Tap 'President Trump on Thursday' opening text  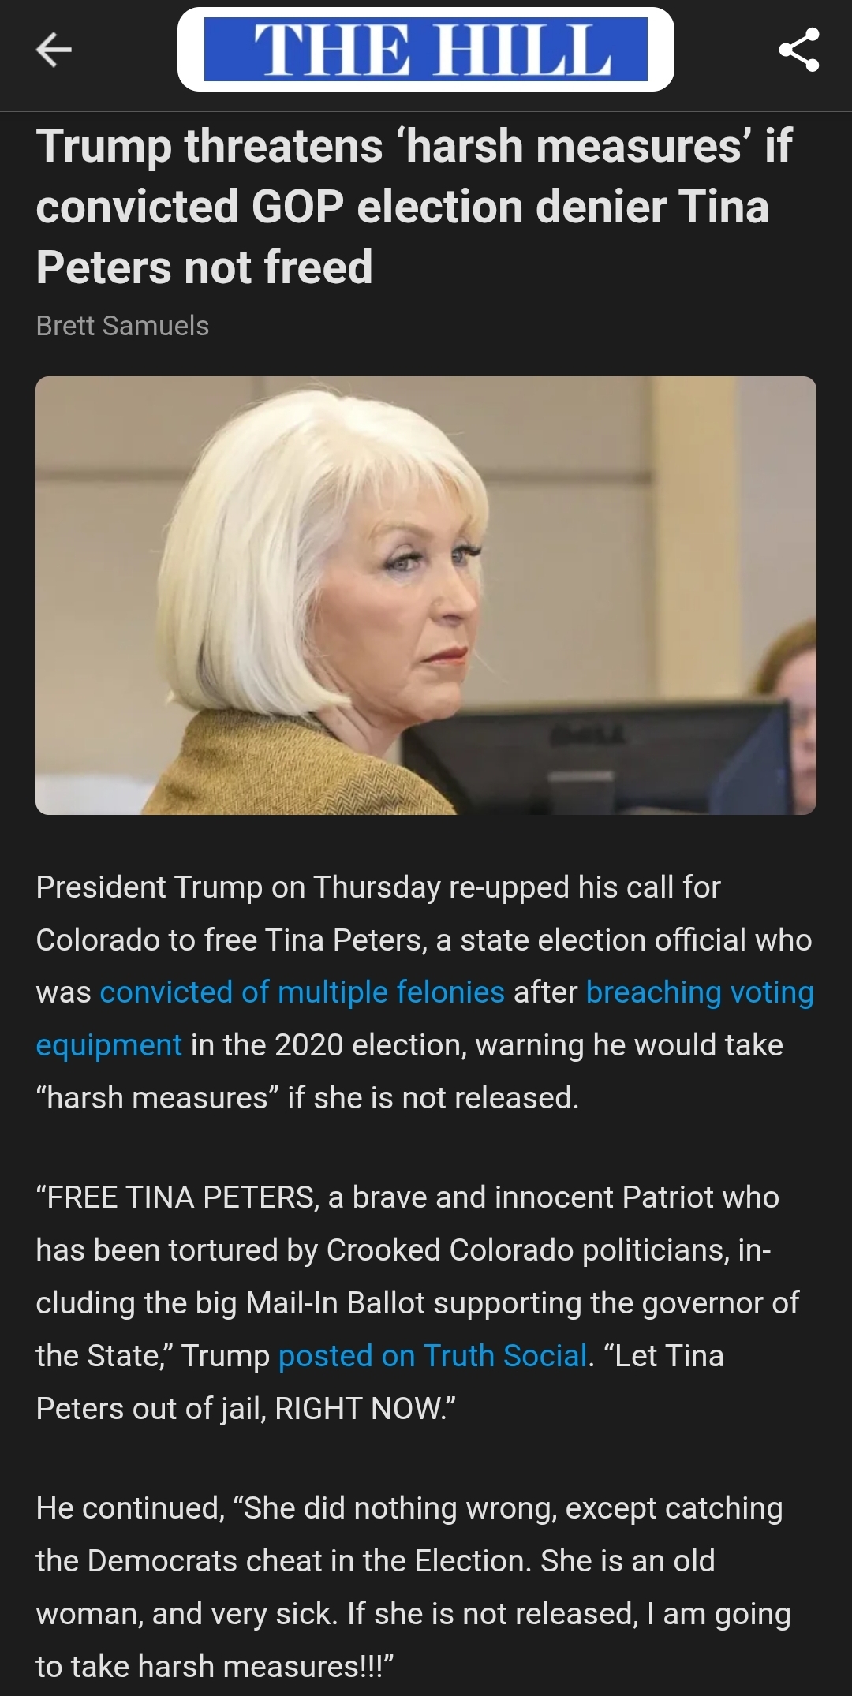(x=238, y=887)
